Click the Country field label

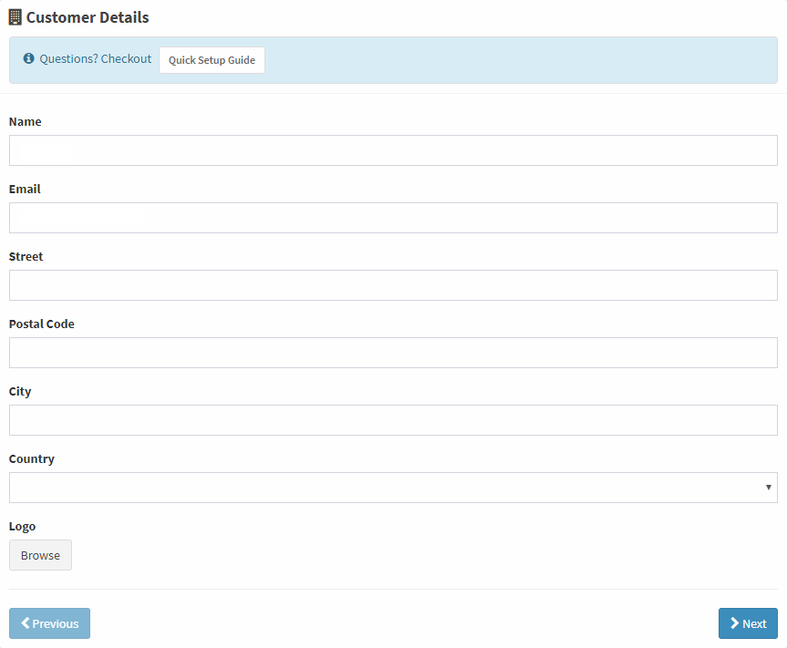click(x=32, y=459)
